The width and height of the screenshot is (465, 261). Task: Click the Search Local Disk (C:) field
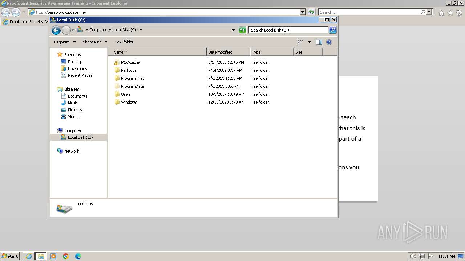[x=289, y=30]
